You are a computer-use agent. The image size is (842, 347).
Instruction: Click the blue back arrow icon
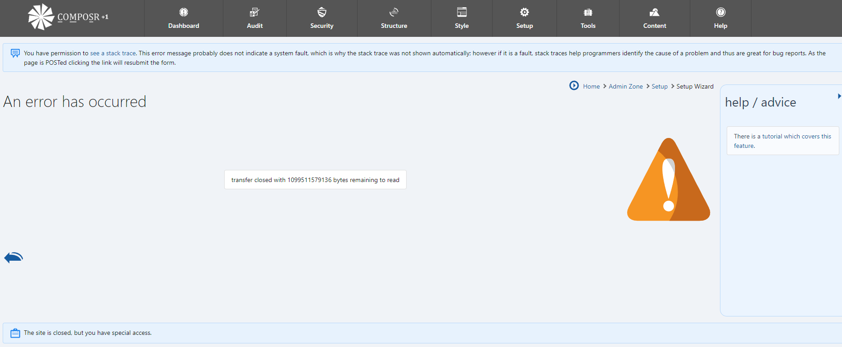pyautogui.click(x=14, y=257)
